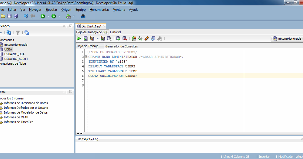Navigate forward with green right arrow
Screen dimensions: 303x159
[x=54, y=16]
